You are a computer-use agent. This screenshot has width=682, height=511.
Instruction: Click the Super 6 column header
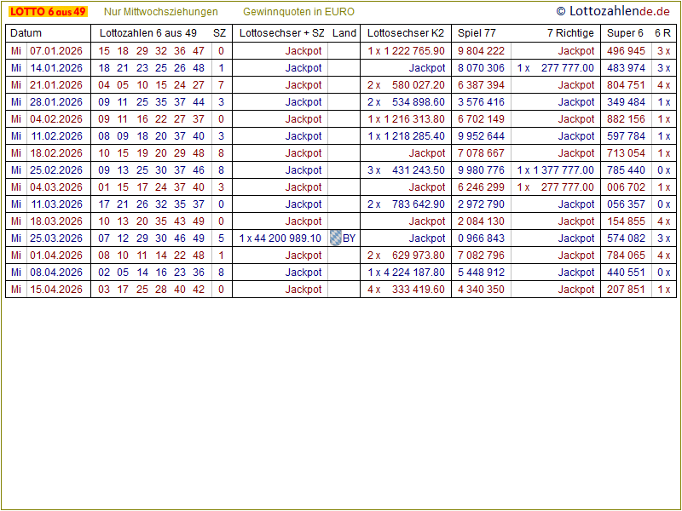coord(625,33)
